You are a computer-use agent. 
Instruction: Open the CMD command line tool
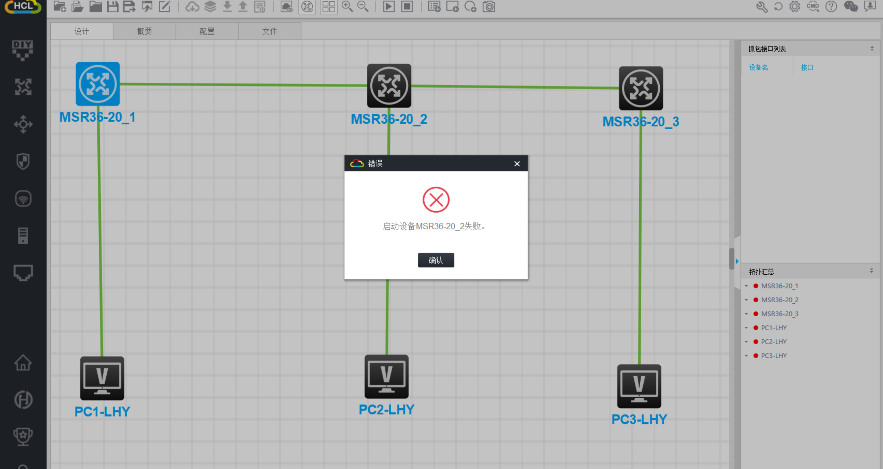813,7
